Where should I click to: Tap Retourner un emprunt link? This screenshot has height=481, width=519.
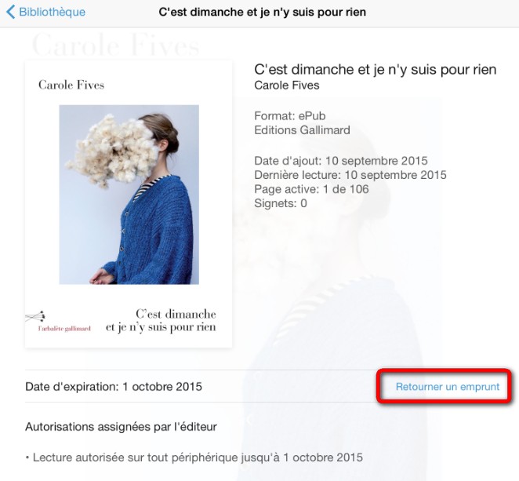[448, 387]
